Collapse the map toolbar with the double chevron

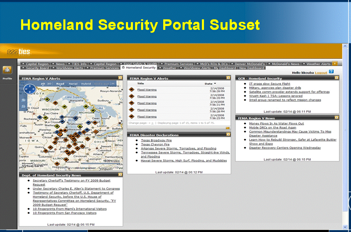113,84
